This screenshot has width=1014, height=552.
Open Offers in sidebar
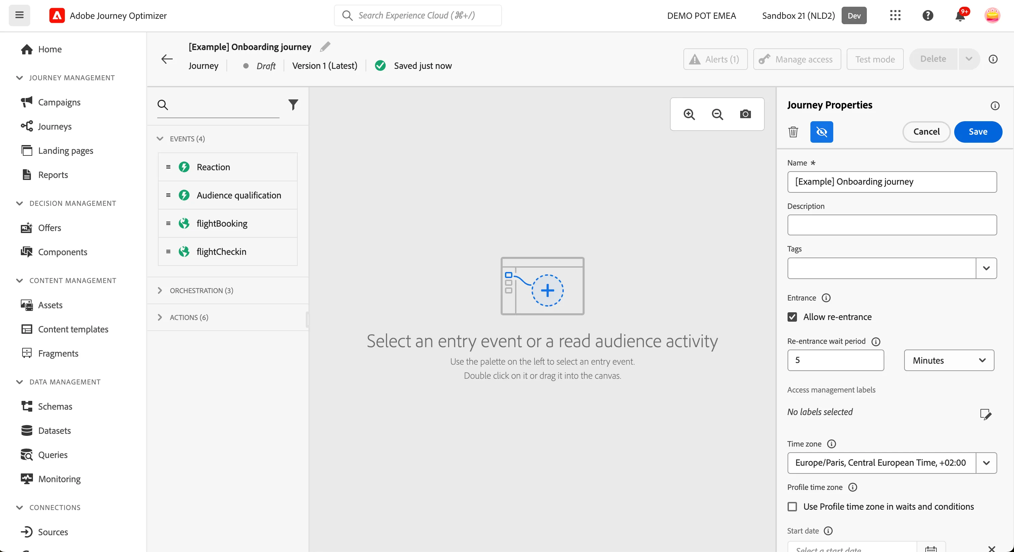(50, 228)
